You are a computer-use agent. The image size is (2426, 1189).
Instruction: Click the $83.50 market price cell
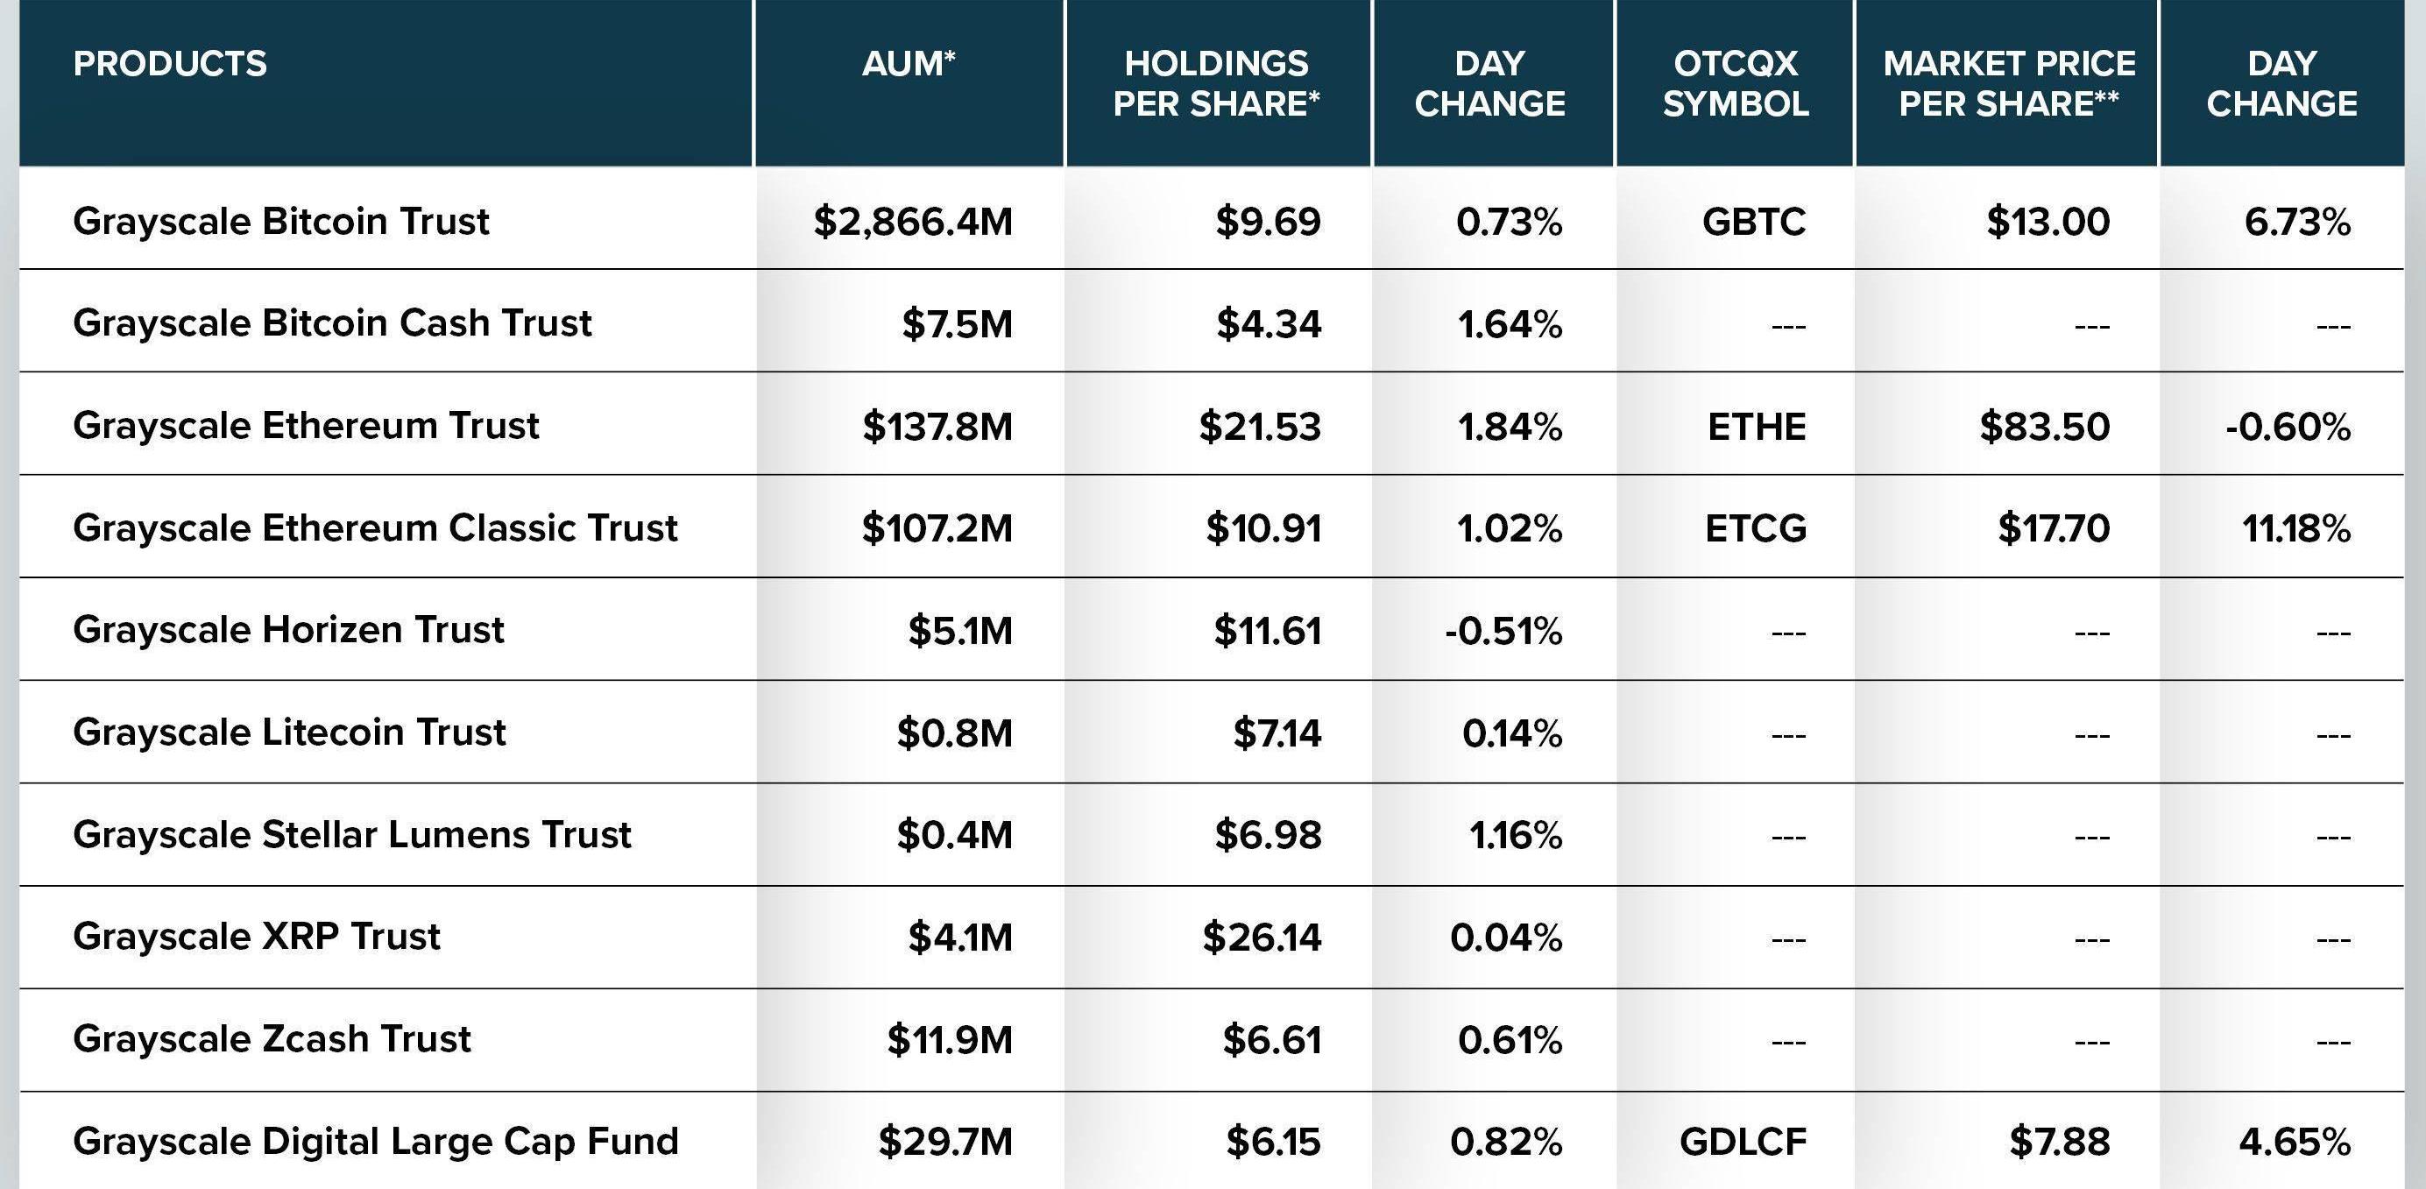(2044, 427)
